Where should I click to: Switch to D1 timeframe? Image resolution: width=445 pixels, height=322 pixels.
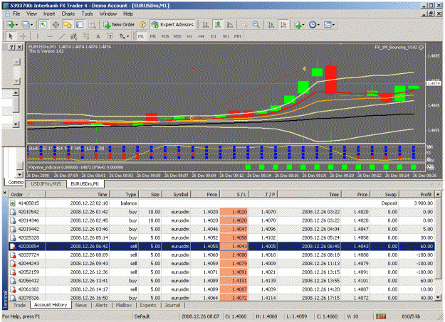coord(214,36)
